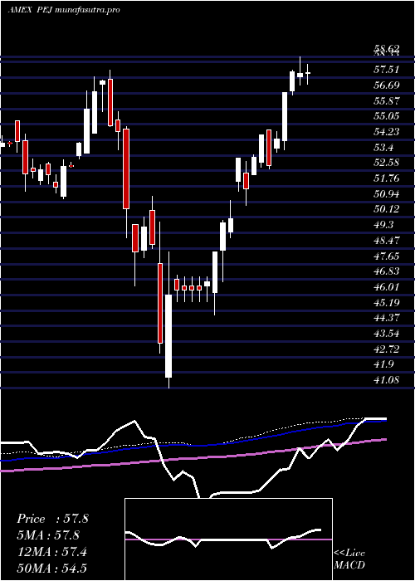Select the 52.58 price axis label
The image size is (415, 581).
click(x=387, y=163)
